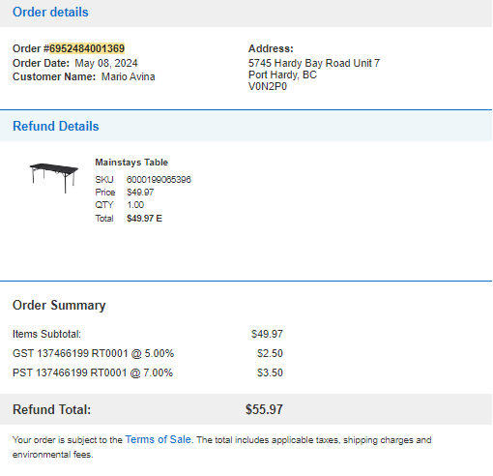Click the SKU number 6000199065396
The image size is (493, 476).
pyautogui.click(x=159, y=180)
